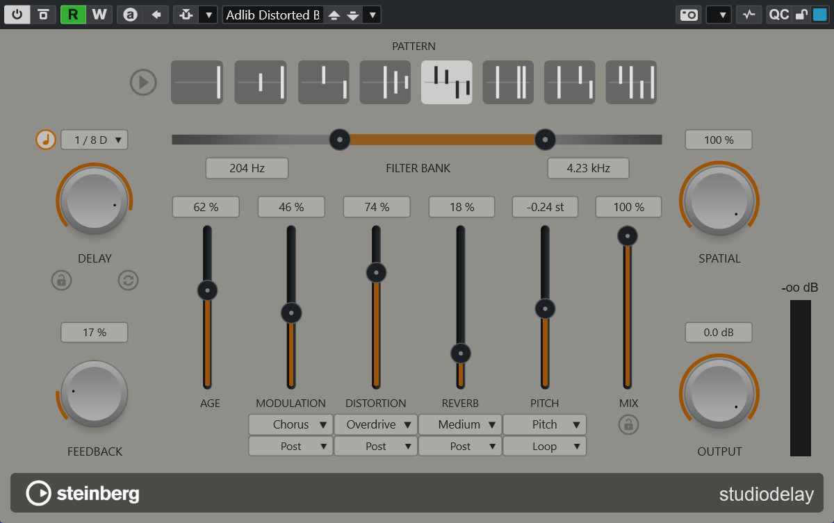Select the sixth delay pattern
Viewport: 834px width, 523px height.
tap(508, 82)
